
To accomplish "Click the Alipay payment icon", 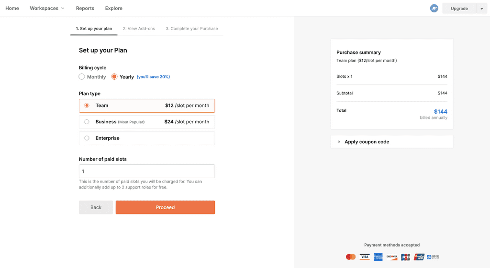I will point(433,257).
